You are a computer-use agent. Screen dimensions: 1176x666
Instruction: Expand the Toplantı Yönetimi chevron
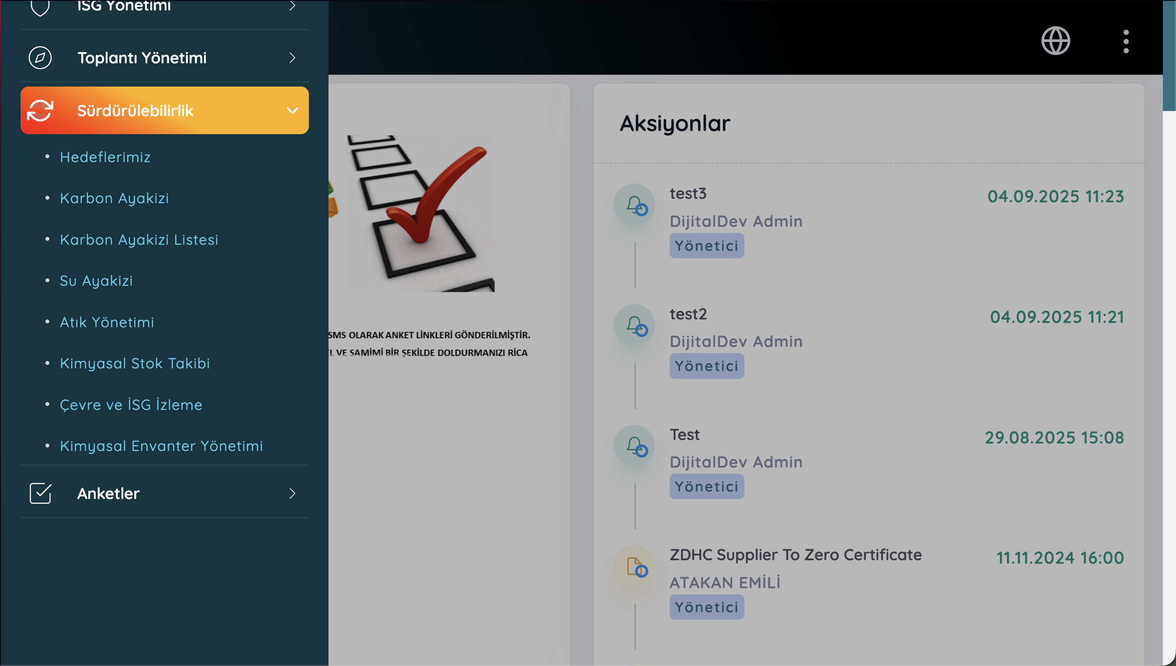[292, 58]
